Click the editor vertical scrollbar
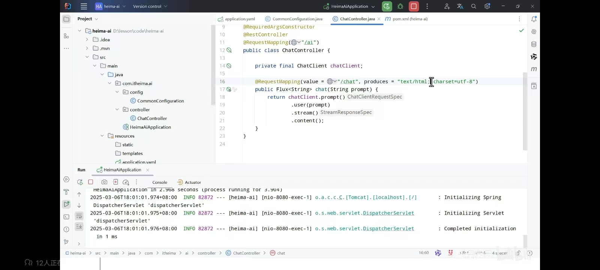This screenshot has width=600, height=270. point(525,111)
